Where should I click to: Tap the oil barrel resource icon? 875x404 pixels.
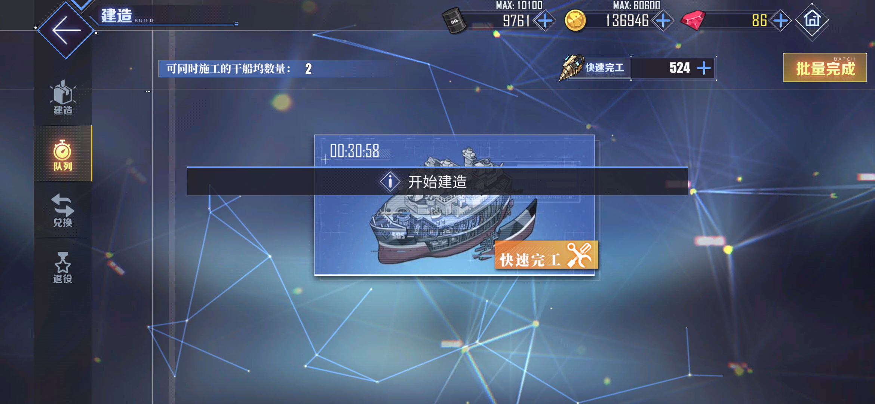point(454,21)
